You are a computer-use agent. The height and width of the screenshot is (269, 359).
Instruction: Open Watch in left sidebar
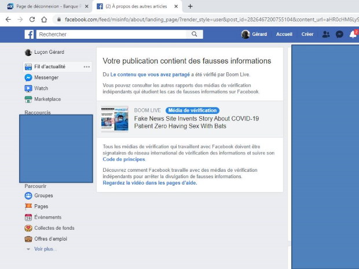41,89
